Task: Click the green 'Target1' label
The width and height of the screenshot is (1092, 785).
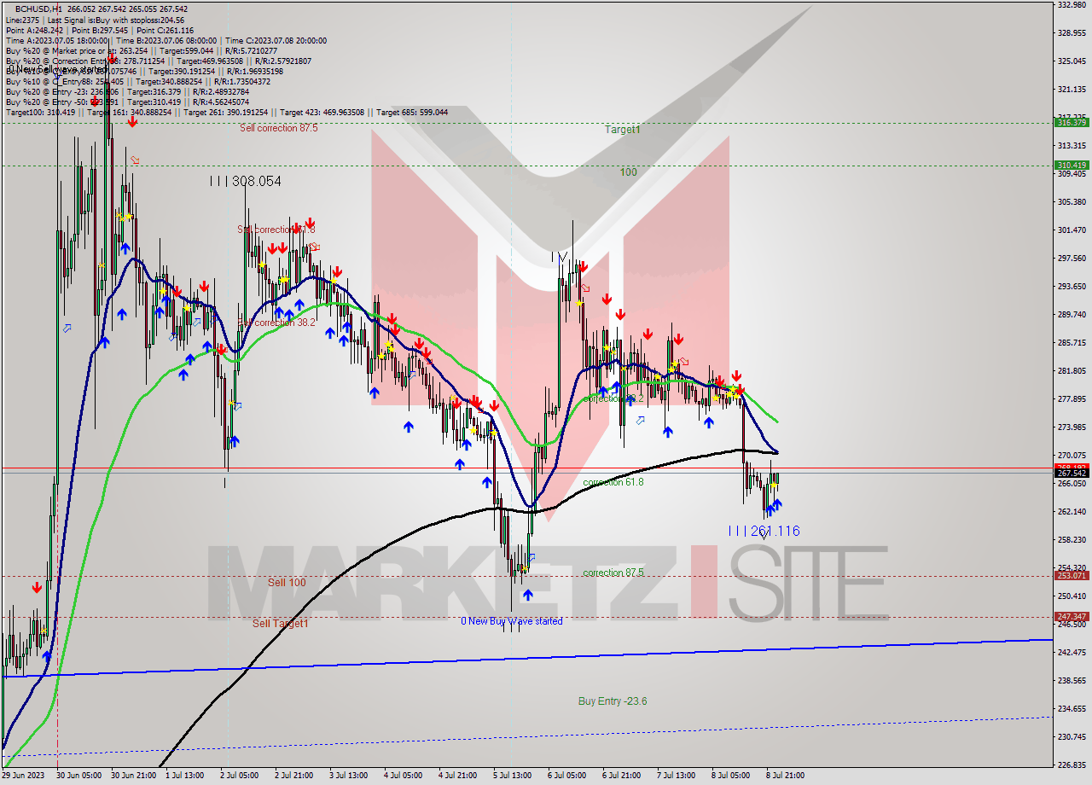Action: (622, 130)
